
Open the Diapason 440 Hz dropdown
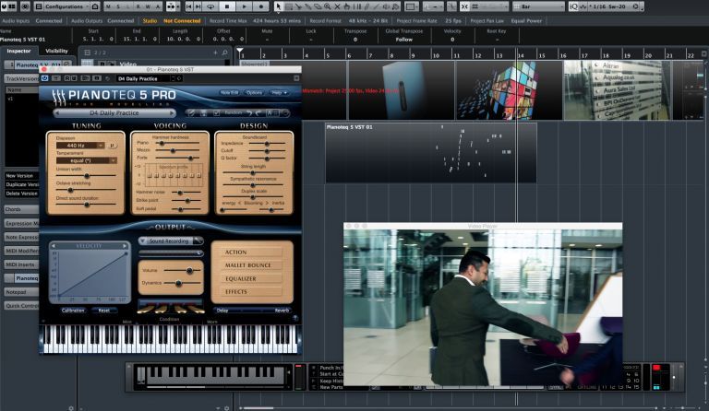pyautogui.click(x=80, y=146)
